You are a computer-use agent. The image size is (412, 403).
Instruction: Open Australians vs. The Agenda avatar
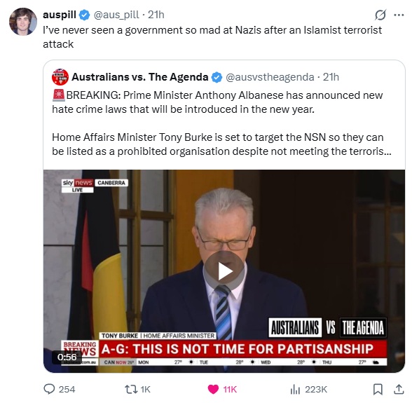[60, 77]
